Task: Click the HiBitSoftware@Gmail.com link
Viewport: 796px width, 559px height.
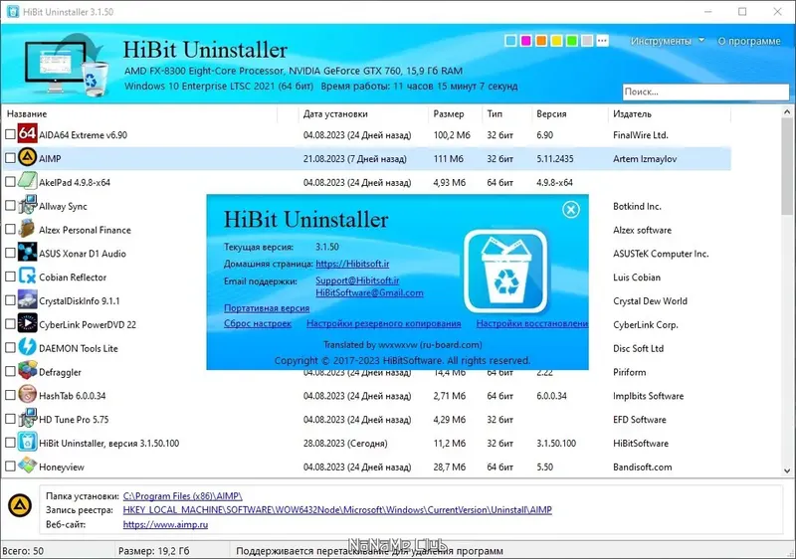Action: [369, 292]
